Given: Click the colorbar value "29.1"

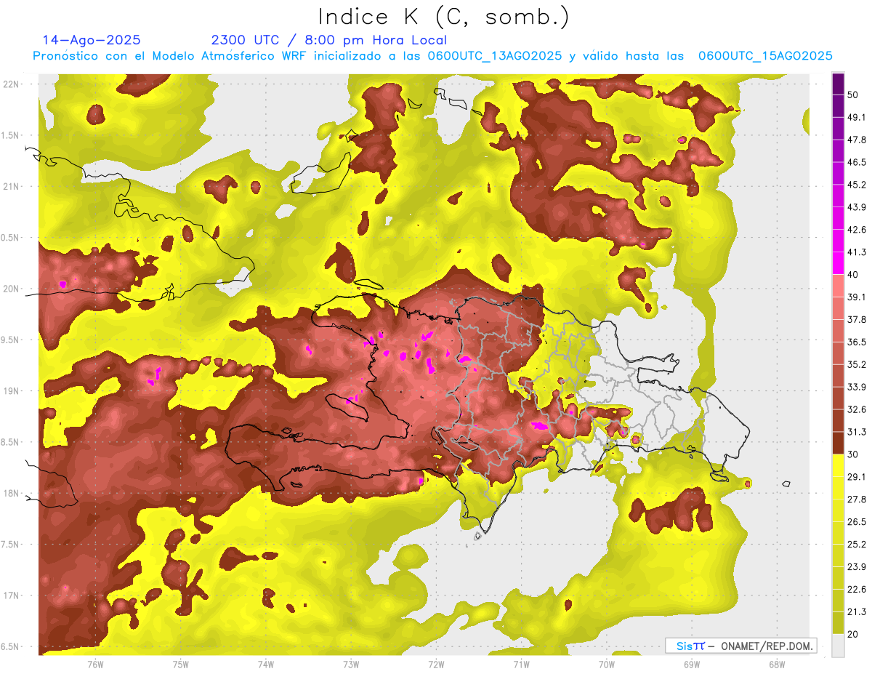Looking at the screenshot, I should (856, 478).
